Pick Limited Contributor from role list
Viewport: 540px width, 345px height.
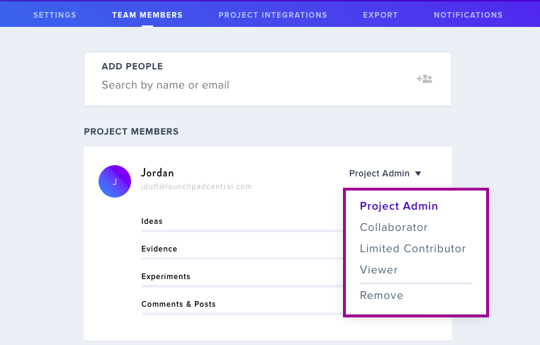pos(412,249)
